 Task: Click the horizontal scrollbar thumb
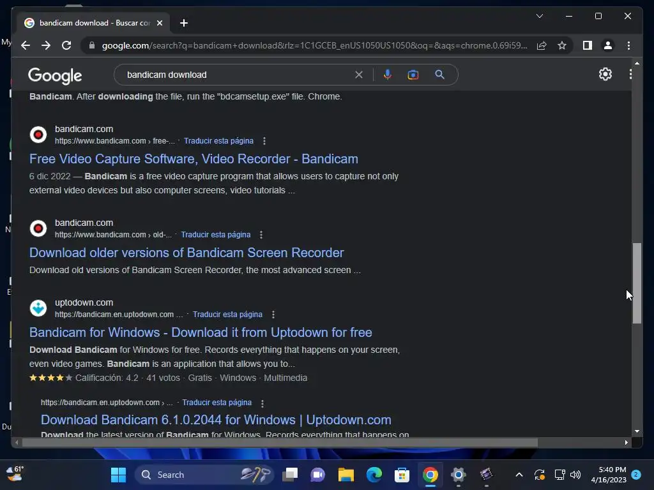pyautogui.click(x=280, y=443)
